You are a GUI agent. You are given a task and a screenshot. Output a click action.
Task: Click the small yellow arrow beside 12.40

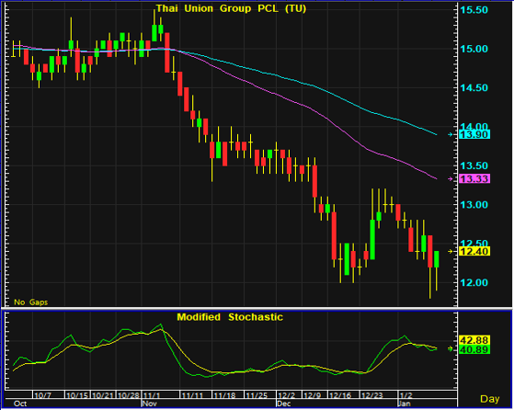pyautogui.click(x=451, y=251)
